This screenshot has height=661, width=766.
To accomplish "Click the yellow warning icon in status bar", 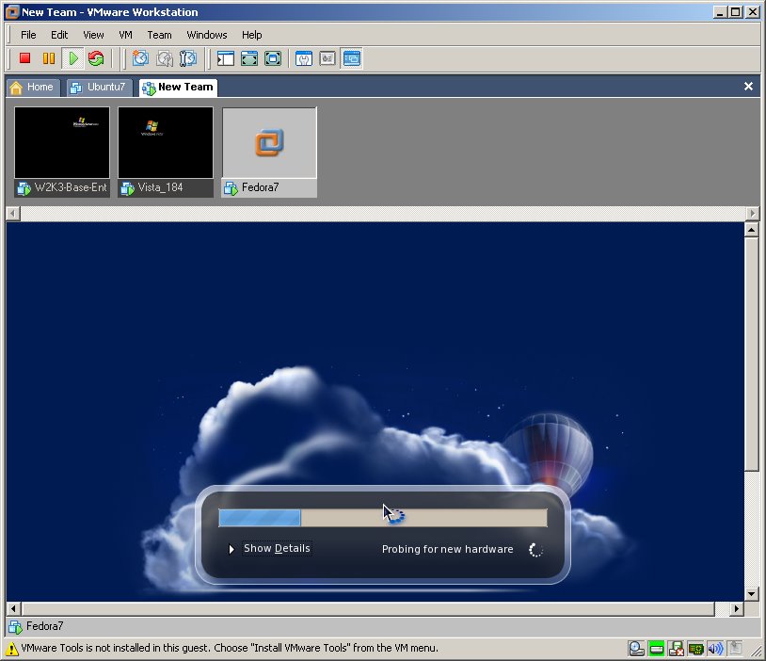I will [x=12, y=649].
